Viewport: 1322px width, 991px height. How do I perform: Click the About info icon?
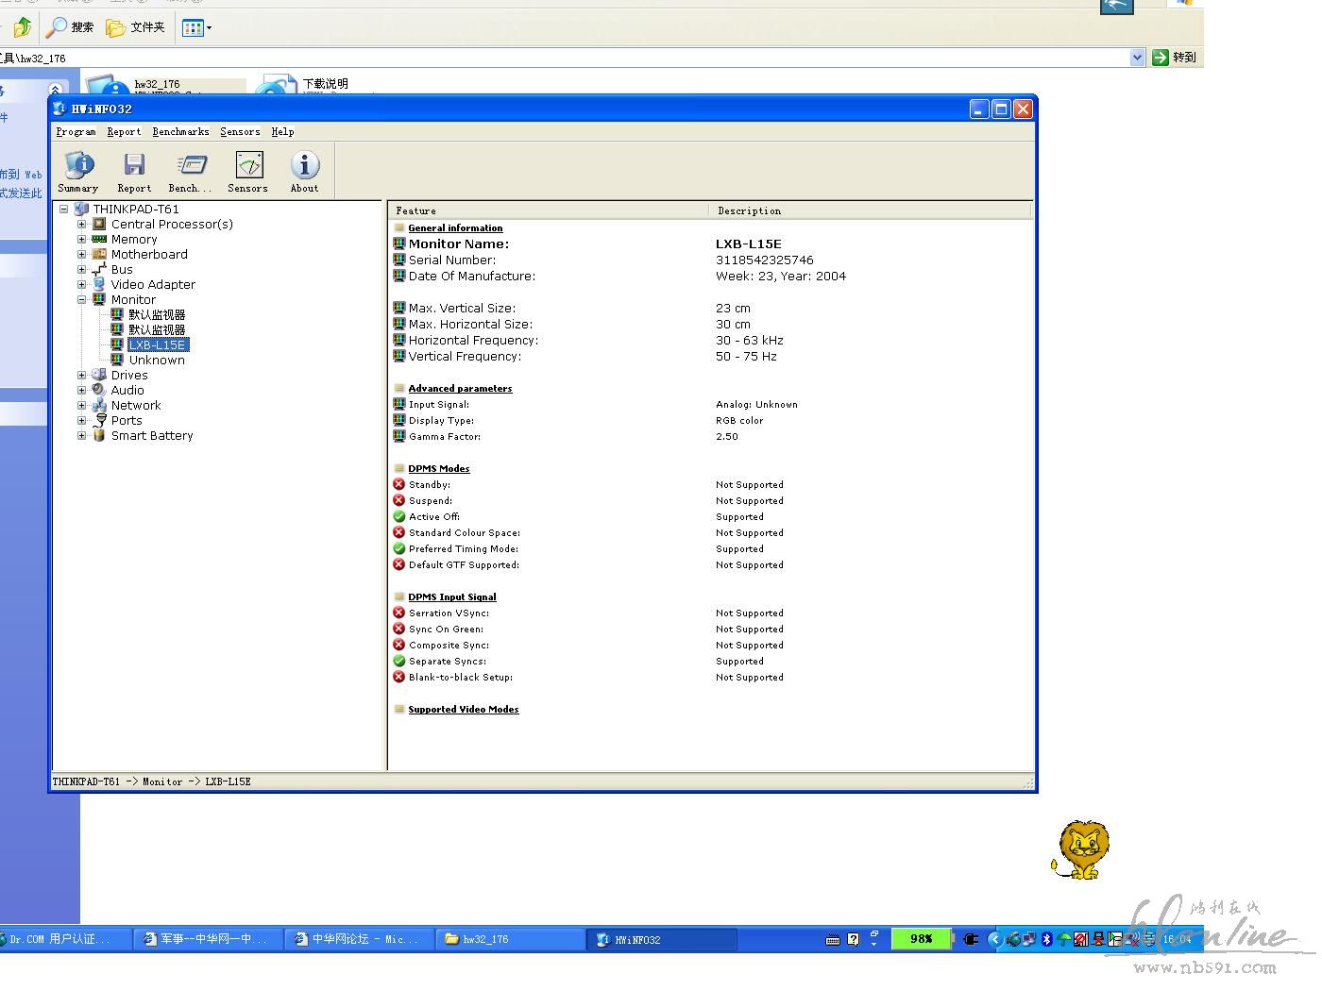304,166
